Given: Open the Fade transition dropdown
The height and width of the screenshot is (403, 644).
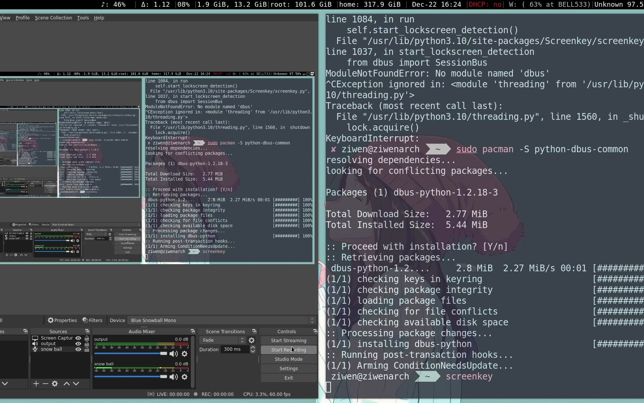Looking at the screenshot, I should point(222,340).
